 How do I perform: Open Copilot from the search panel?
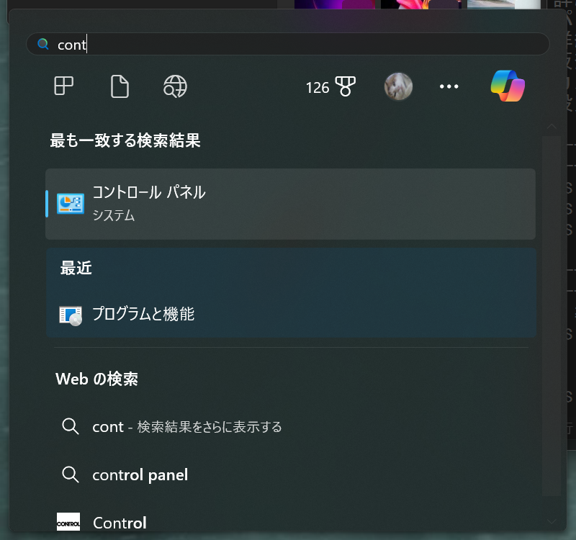click(x=508, y=86)
